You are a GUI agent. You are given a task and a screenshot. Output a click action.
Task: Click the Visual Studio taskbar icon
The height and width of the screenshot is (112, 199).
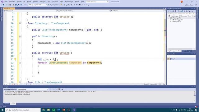[x=74, y=110]
